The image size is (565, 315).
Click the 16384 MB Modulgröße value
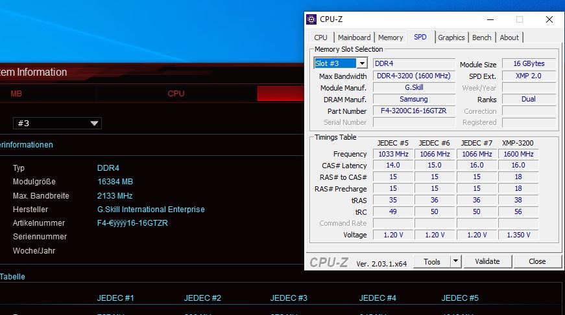pyautogui.click(x=115, y=182)
